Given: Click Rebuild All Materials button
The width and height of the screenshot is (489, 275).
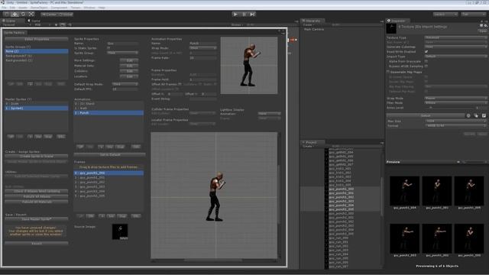Looking at the screenshot, I should (x=37, y=202).
